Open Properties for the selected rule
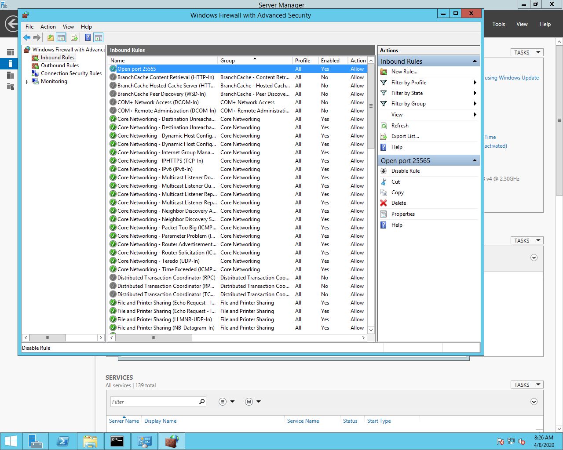The image size is (563, 450). coord(403,214)
